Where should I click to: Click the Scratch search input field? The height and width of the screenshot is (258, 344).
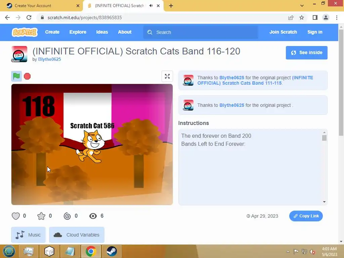(201, 32)
